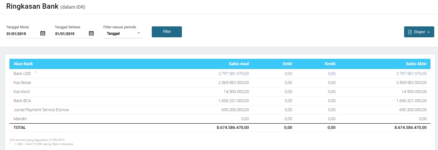This screenshot has width=438, height=150.
Task: Expand the Ekspor dropdown caret
Action: pyautogui.click(x=429, y=32)
